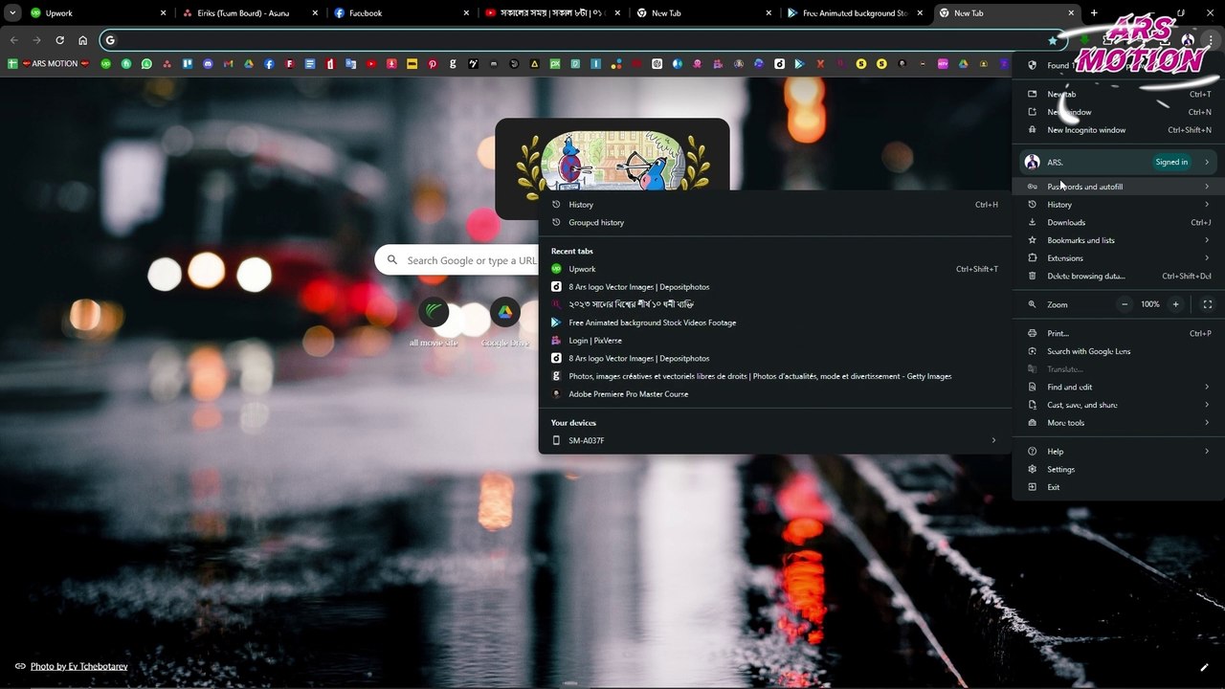The image size is (1225, 689).
Task: Choose Print from the menu
Action: coord(1118,333)
